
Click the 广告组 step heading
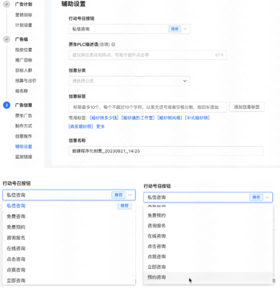[22, 39]
